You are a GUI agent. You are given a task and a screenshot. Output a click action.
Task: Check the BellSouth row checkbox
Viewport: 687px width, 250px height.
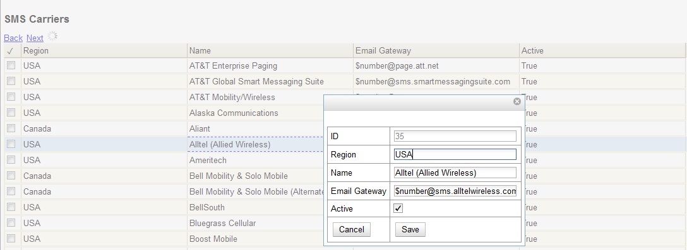click(x=11, y=207)
